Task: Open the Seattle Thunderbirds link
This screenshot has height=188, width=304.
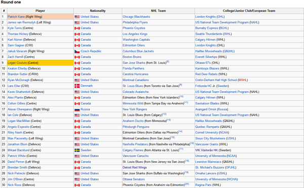Action: pyautogui.click(x=209, y=34)
